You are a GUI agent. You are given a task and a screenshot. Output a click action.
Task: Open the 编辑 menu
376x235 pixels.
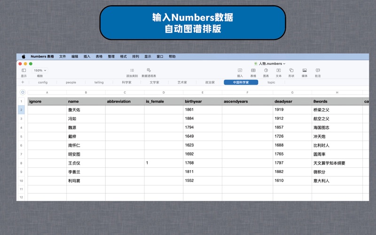75,56
